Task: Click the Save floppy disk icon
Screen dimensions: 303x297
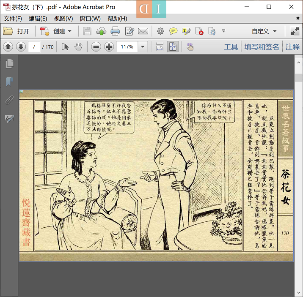Action: coord(87,31)
